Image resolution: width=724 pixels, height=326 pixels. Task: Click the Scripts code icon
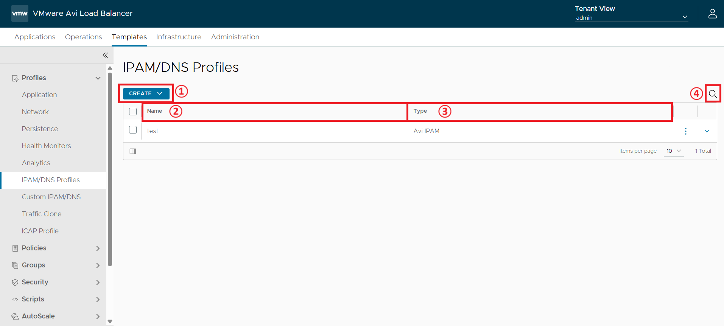pyautogui.click(x=15, y=300)
